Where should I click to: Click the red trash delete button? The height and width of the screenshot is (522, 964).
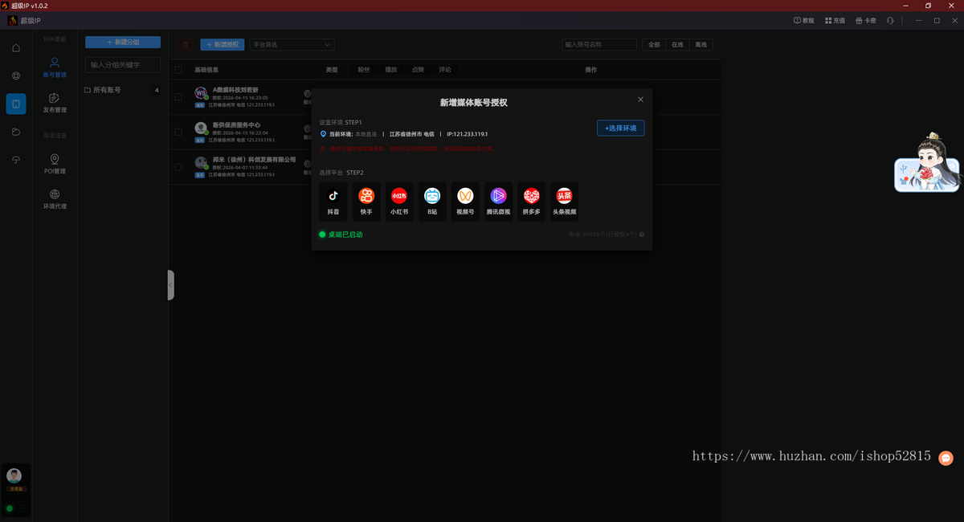186,45
